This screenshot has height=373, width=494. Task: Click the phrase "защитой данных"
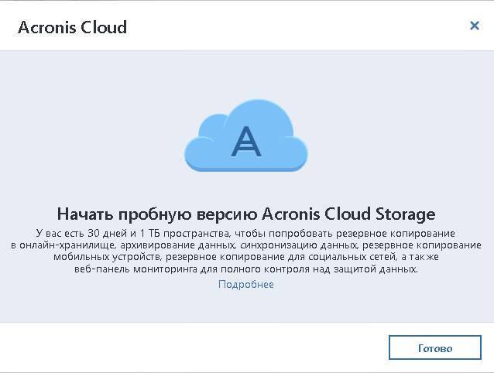[x=376, y=269]
